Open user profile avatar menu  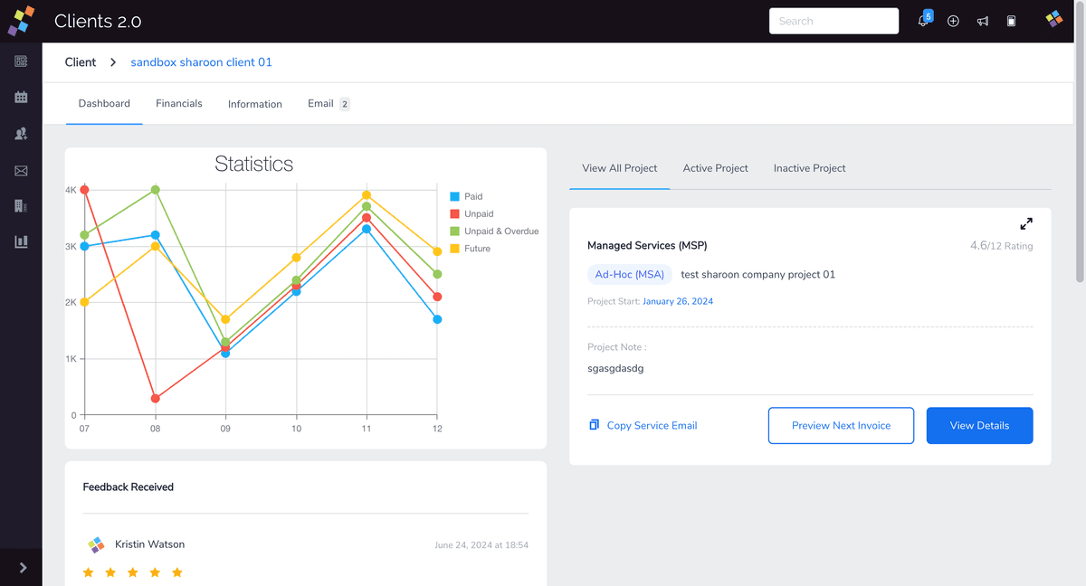click(1053, 19)
